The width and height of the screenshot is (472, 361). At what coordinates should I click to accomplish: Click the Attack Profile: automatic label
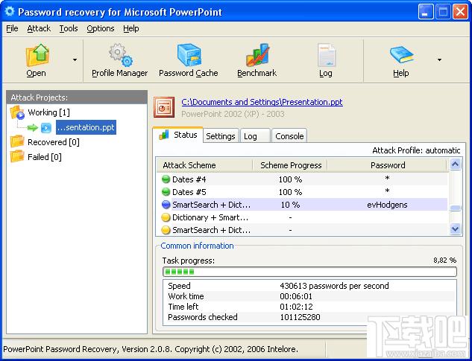click(416, 150)
